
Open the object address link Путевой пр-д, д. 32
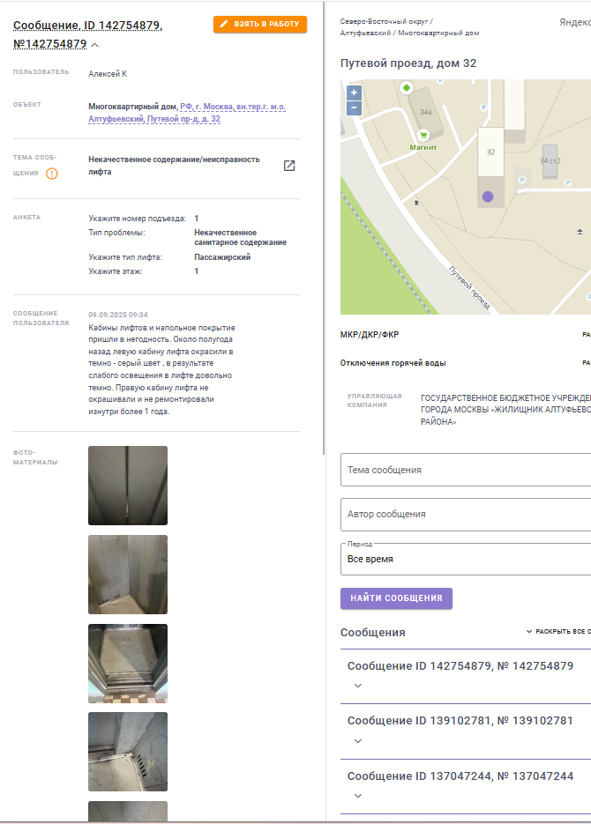pyautogui.click(x=187, y=113)
